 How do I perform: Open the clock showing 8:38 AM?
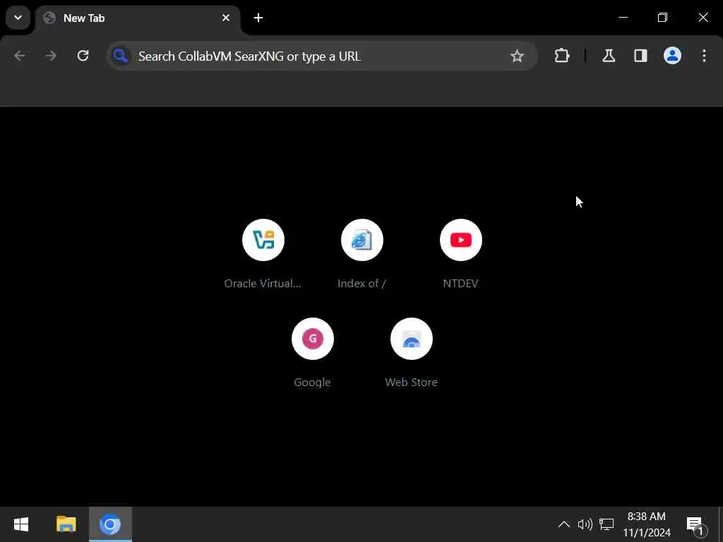click(647, 524)
